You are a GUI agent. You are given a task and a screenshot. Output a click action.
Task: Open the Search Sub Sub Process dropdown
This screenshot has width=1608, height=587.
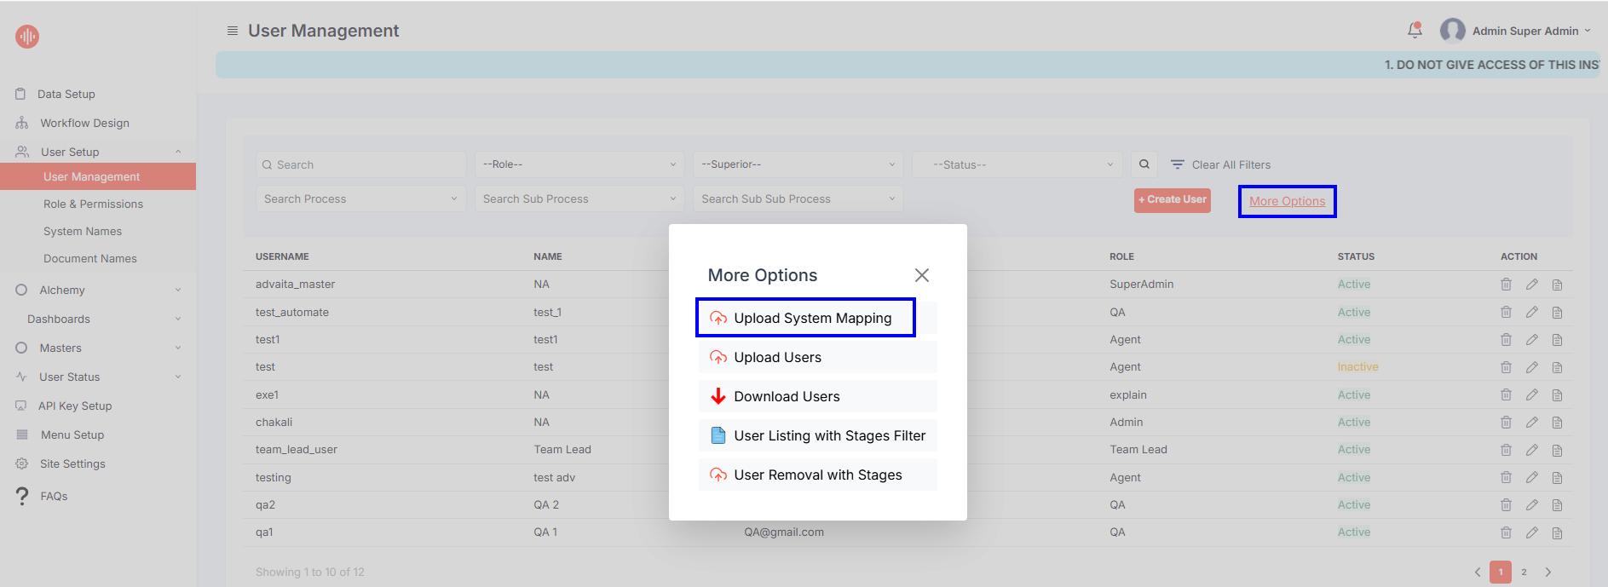(x=798, y=199)
